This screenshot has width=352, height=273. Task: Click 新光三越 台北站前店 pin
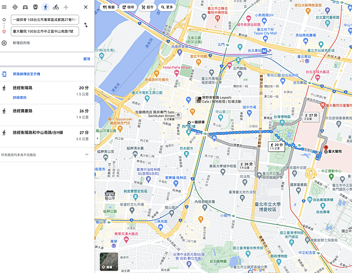pos(283,81)
